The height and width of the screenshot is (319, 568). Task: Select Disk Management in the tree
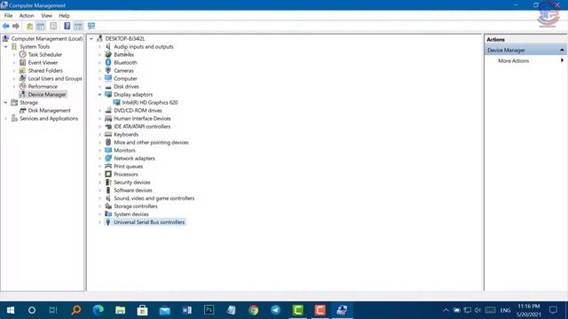(50, 110)
